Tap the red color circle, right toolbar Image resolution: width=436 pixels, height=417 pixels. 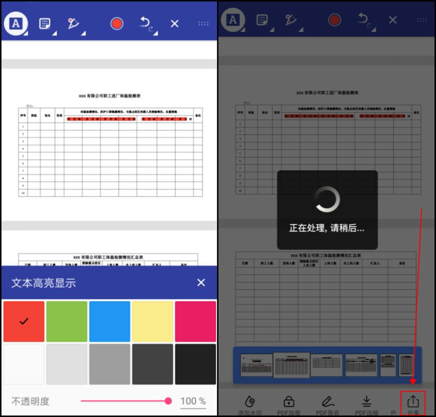pyautogui.click(x=335, y=20)
